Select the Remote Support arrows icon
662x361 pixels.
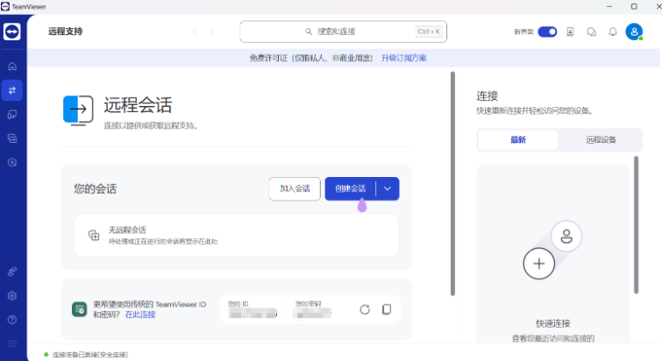[x=12, y=90]
